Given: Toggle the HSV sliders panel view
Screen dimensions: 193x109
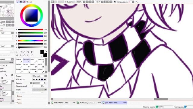Looking at the screenshot, I should point(24,2).
